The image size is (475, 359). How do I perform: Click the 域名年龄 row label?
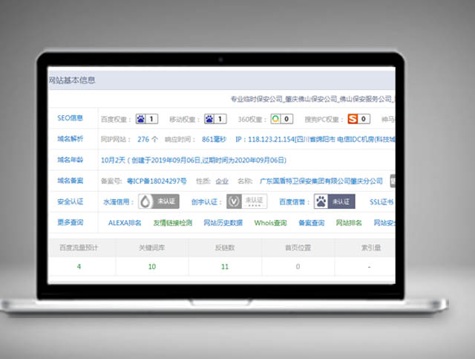pos(71,159)
